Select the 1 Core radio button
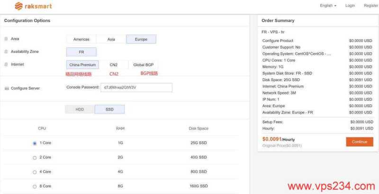Screen dimensions: 379x194 click(x=35, y=143)
